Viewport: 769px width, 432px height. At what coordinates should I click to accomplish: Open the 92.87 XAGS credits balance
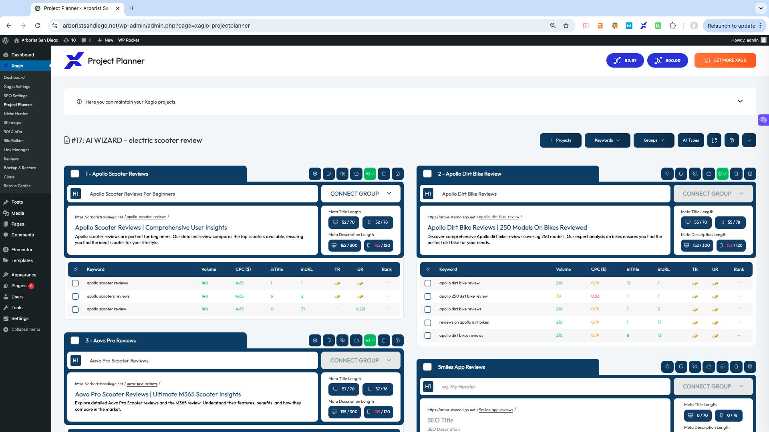click(x=625, y=60)
